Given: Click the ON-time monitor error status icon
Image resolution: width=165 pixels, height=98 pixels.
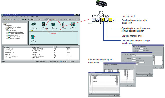Looking at the screenshot, I should 107,20.
